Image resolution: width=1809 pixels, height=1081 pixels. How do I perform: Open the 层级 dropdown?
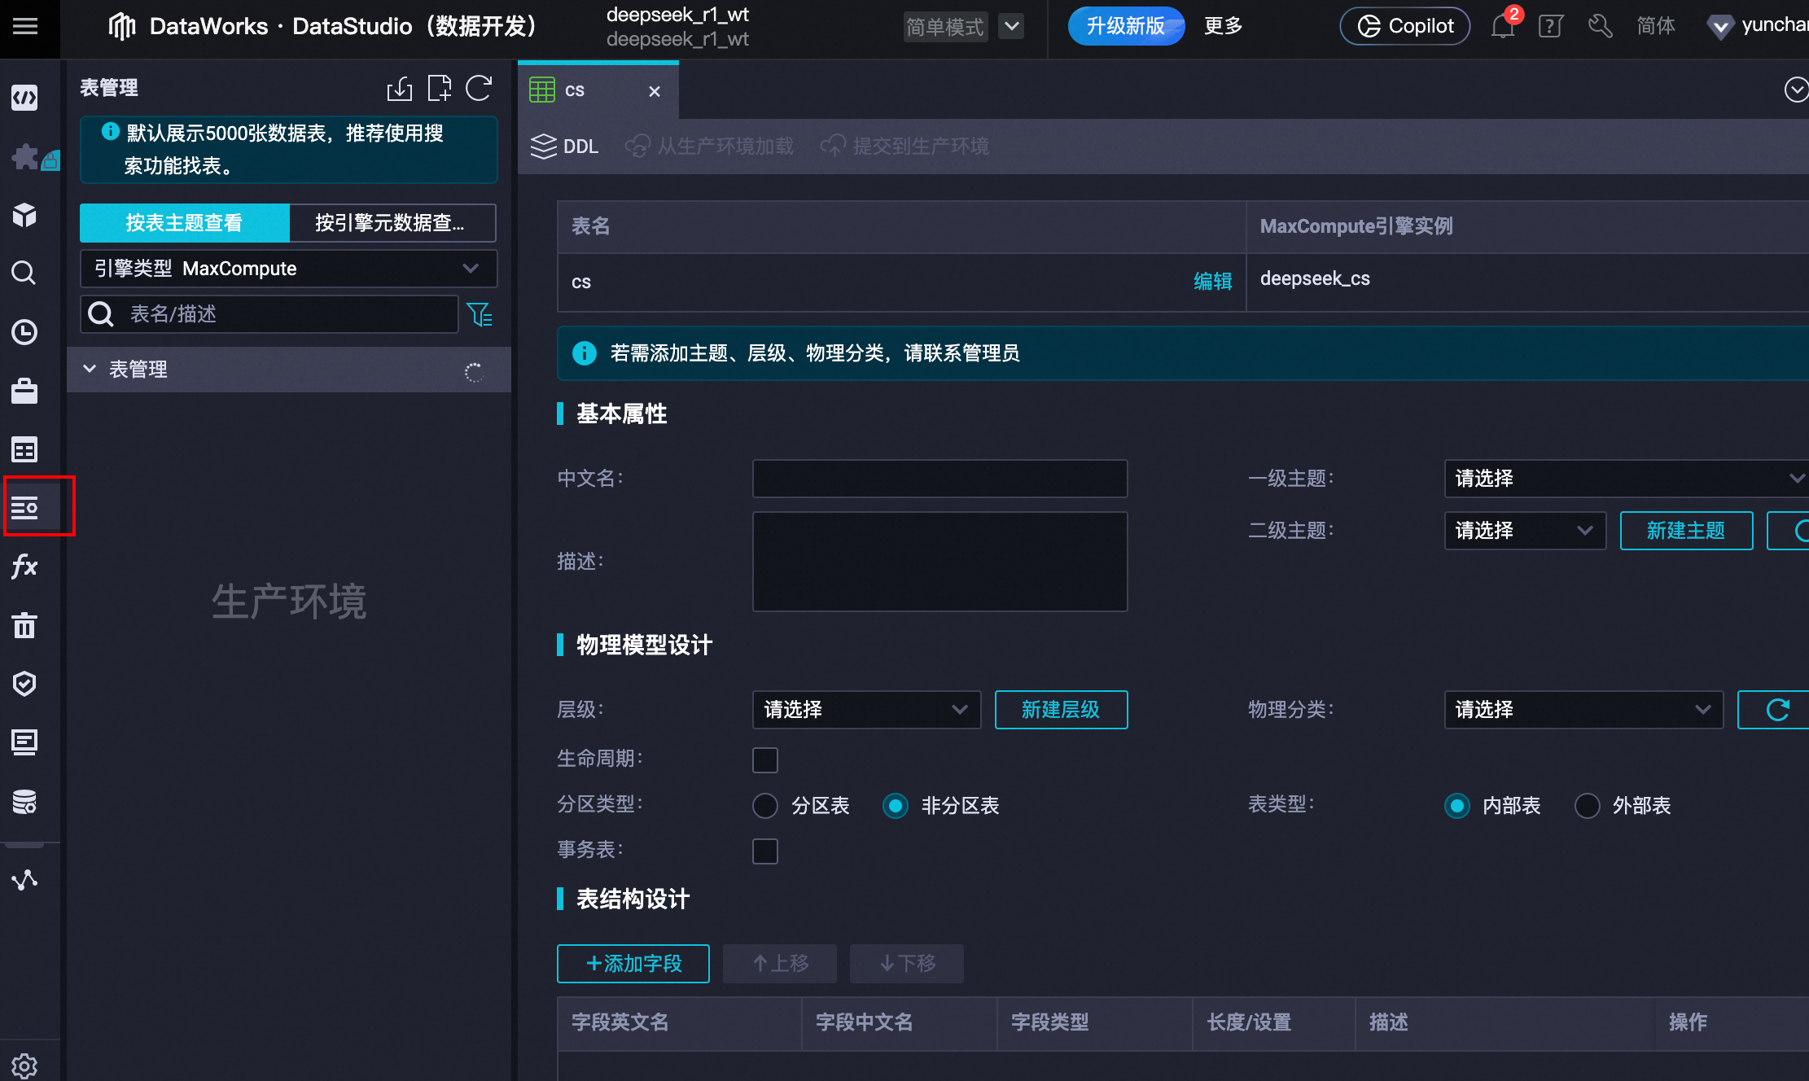click(867, 710)
